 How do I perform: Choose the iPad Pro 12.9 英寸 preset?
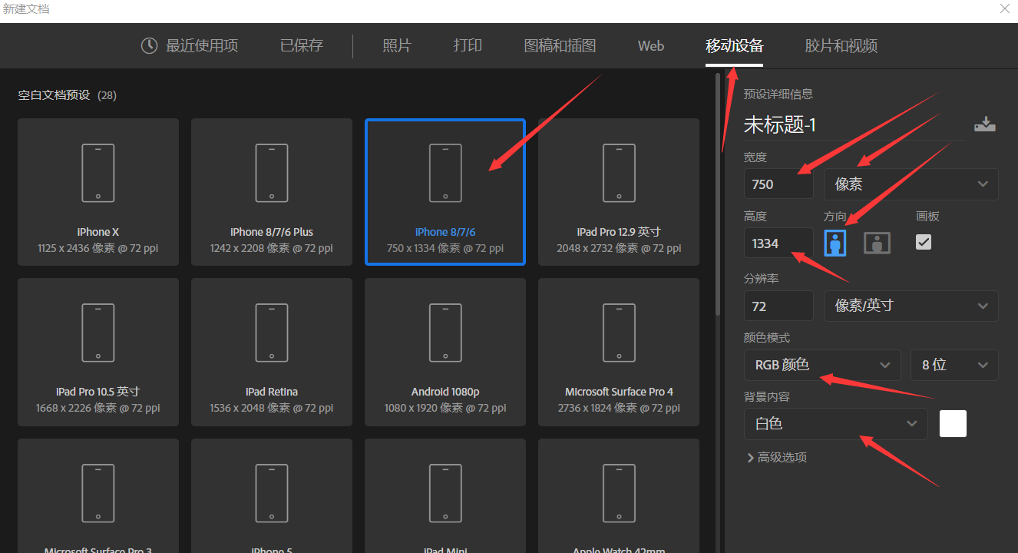[x=619, y=192]
